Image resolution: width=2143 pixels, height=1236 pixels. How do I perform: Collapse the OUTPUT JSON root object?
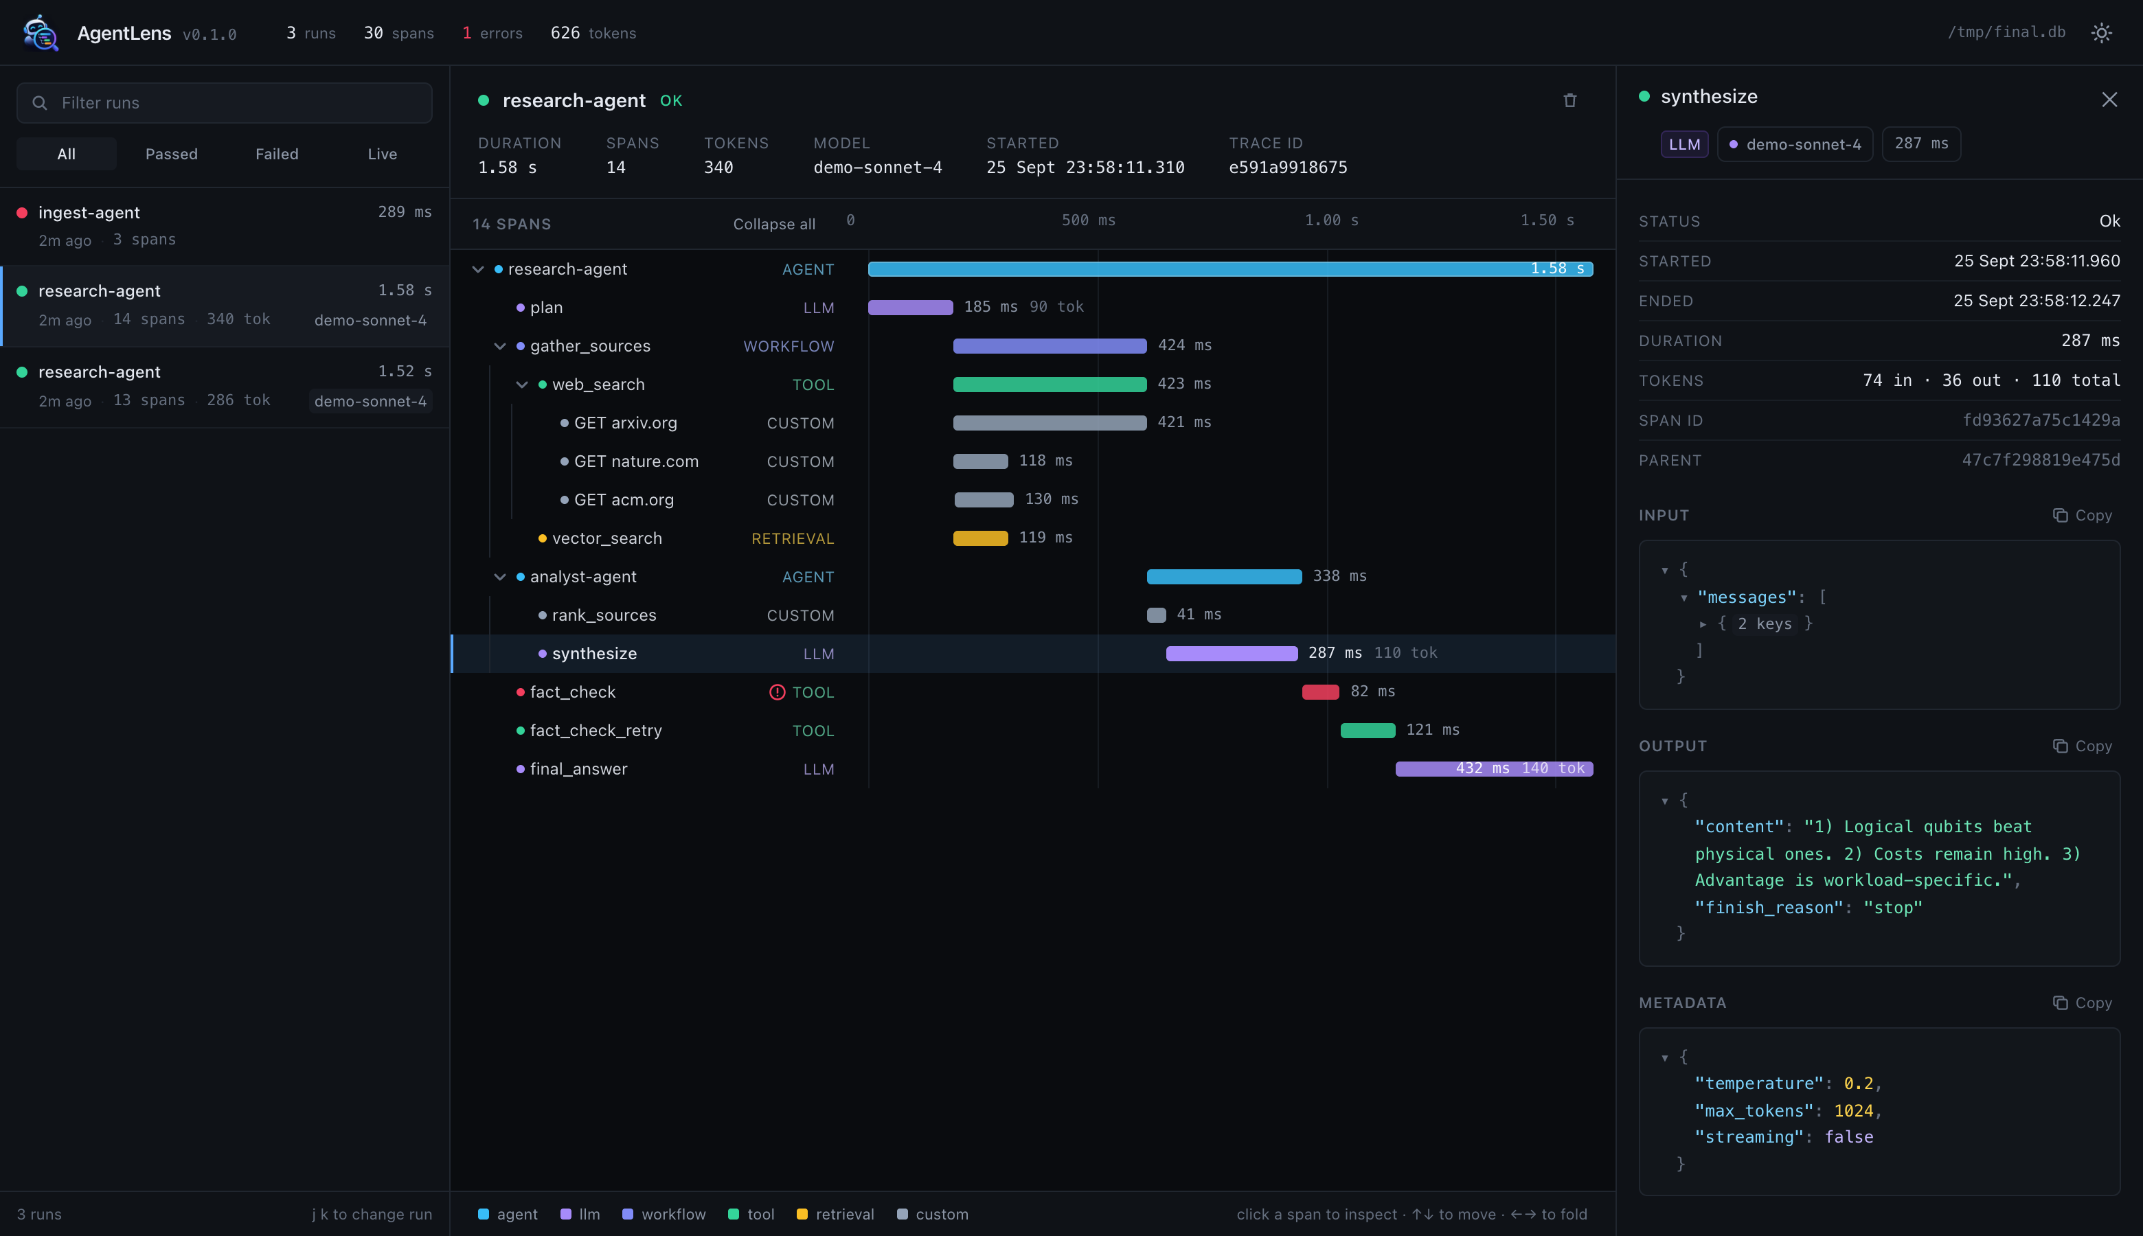click(1665, 801)
